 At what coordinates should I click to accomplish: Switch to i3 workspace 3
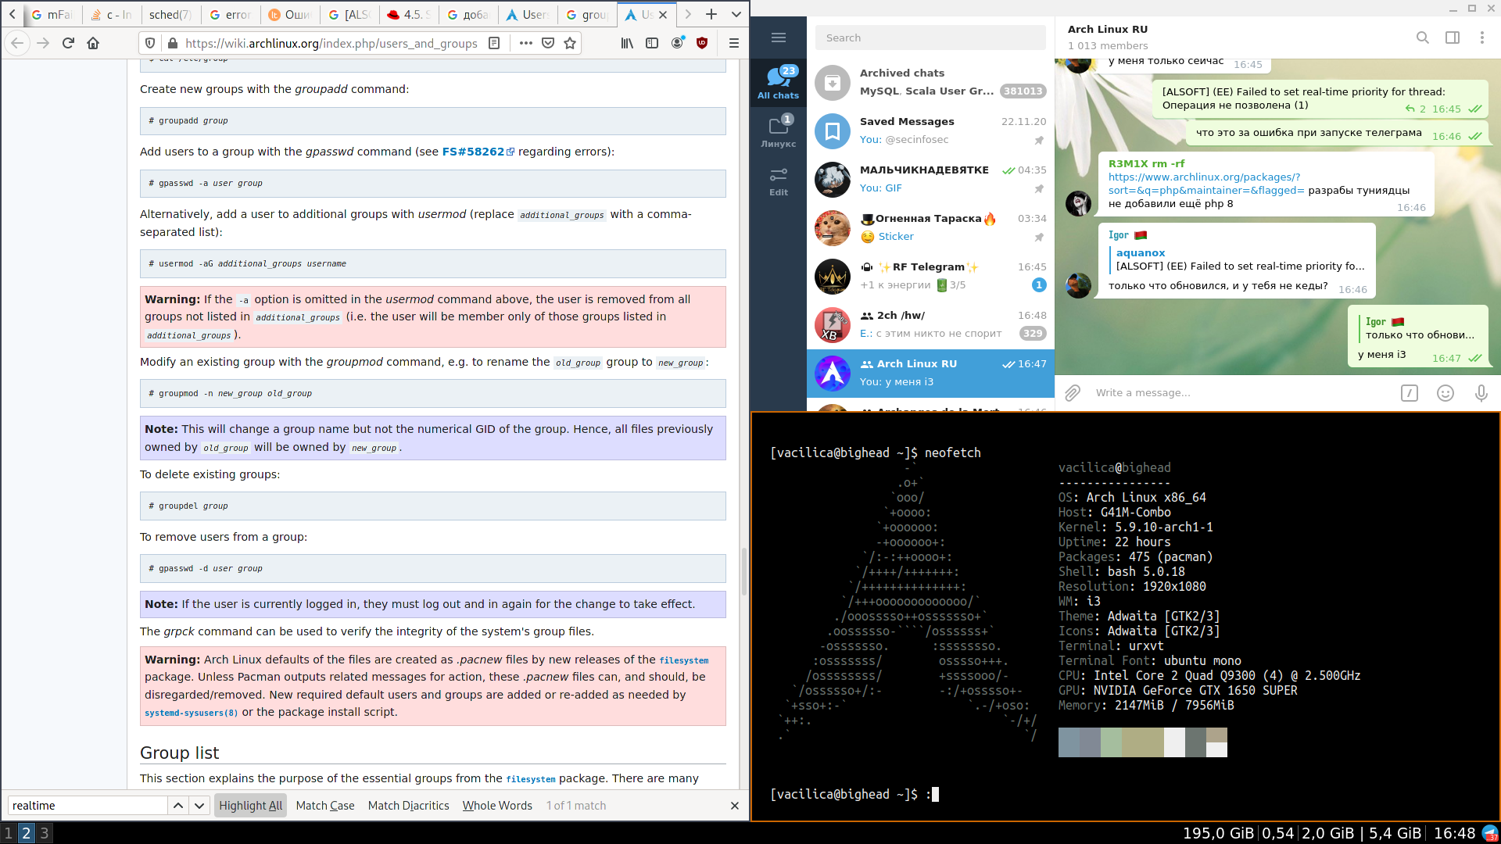tap(45, 833)
